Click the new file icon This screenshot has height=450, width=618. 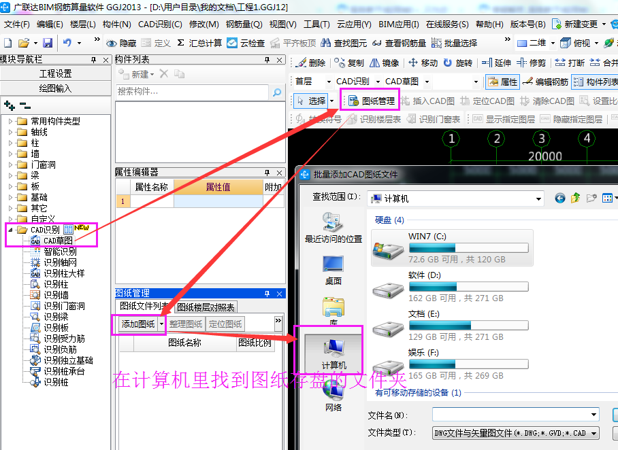(x=8, y=43)
